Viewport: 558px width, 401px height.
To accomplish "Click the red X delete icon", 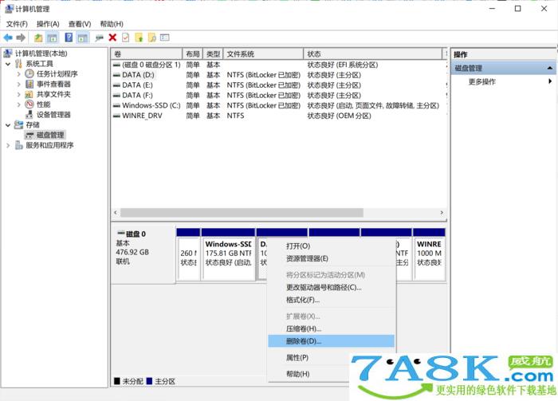I will coord(112,37).
